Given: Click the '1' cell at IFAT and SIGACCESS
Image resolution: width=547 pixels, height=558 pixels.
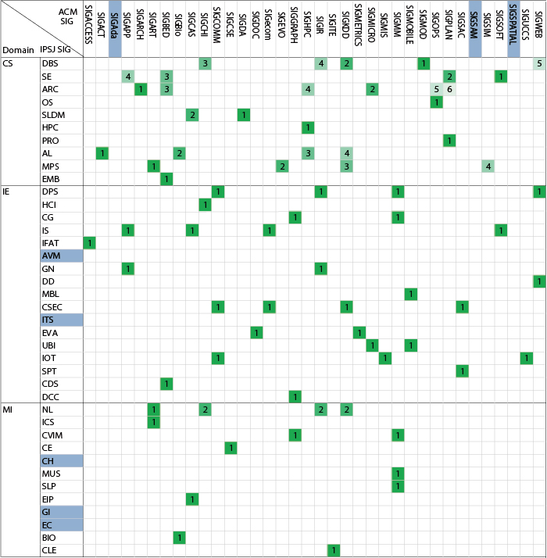Looking at the screenshot, I should tap(89, 243).
